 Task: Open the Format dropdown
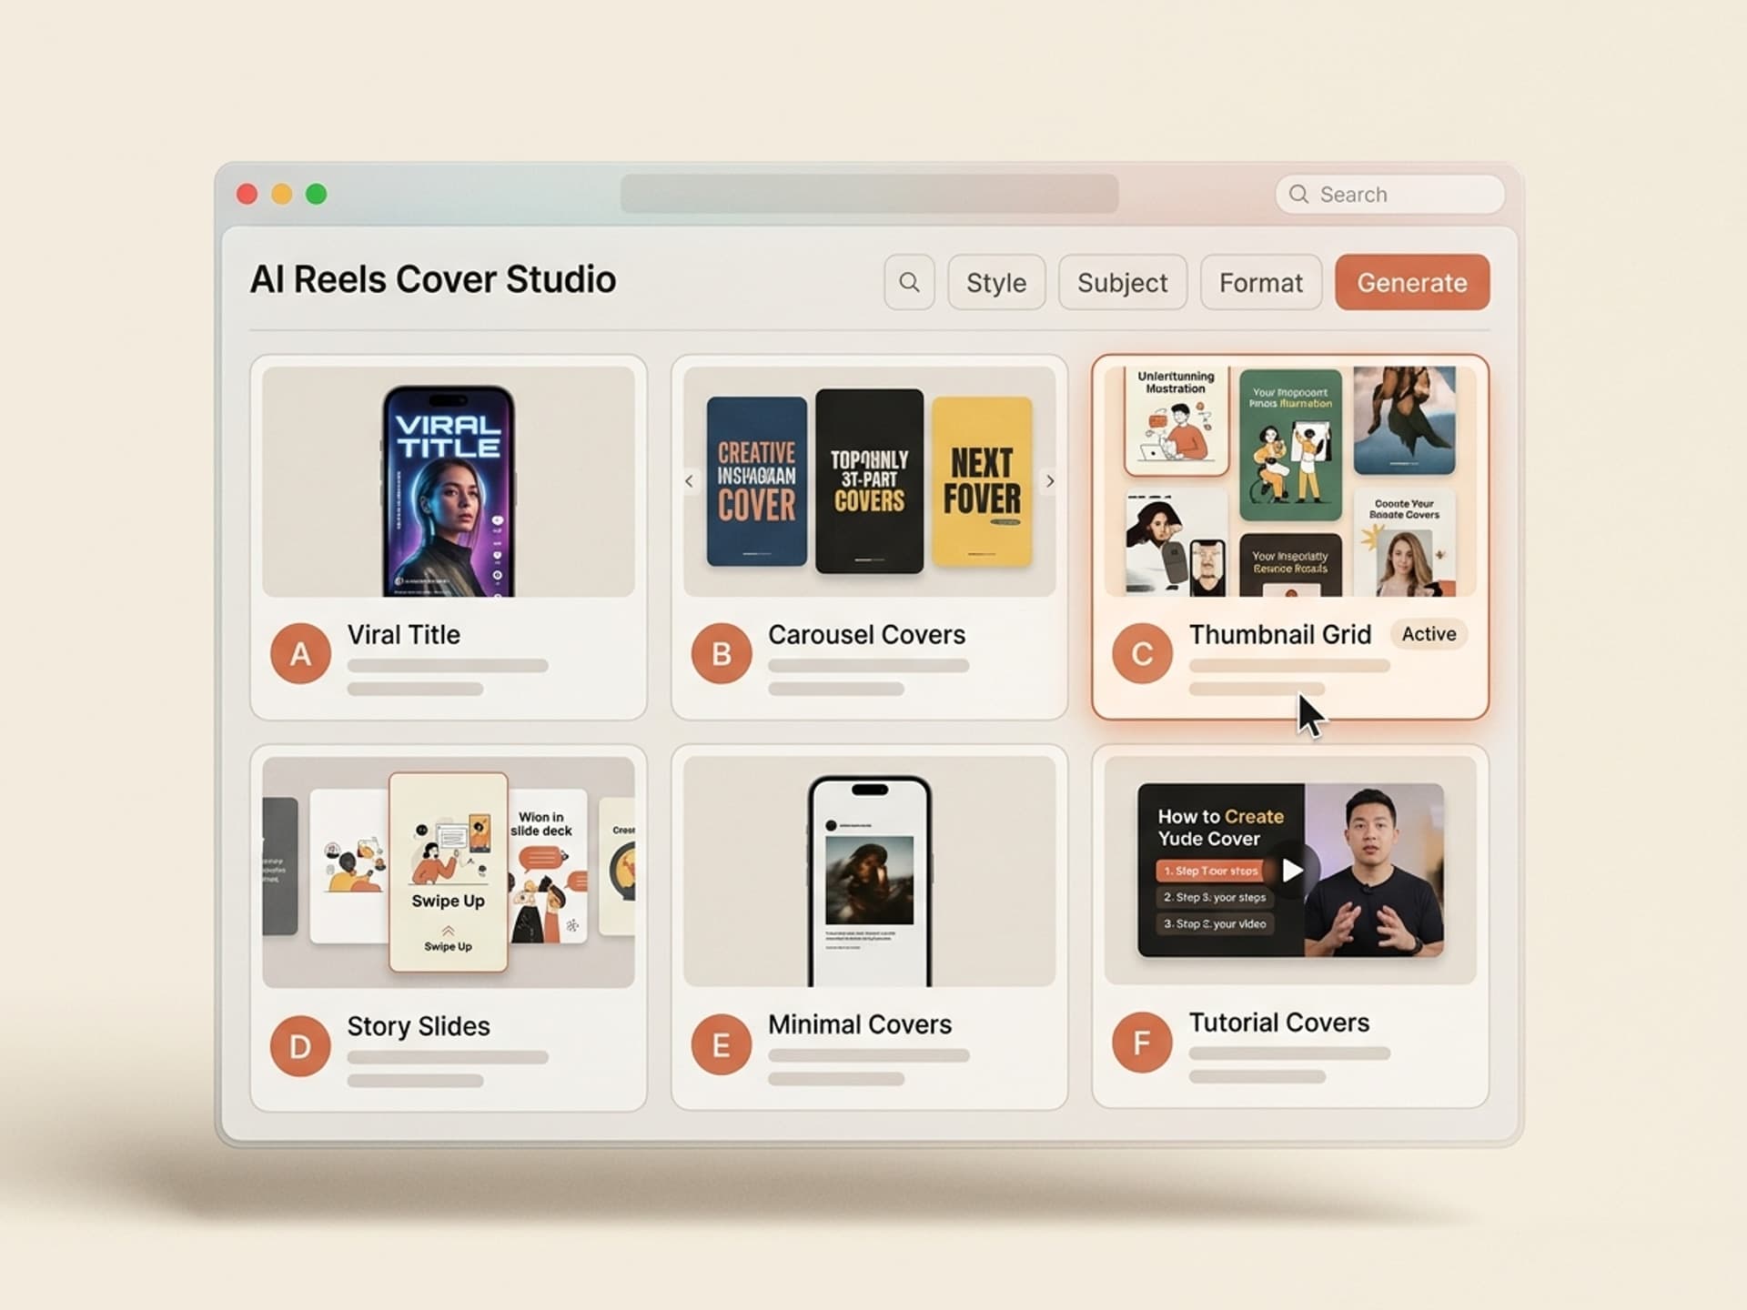[1260, 283]
